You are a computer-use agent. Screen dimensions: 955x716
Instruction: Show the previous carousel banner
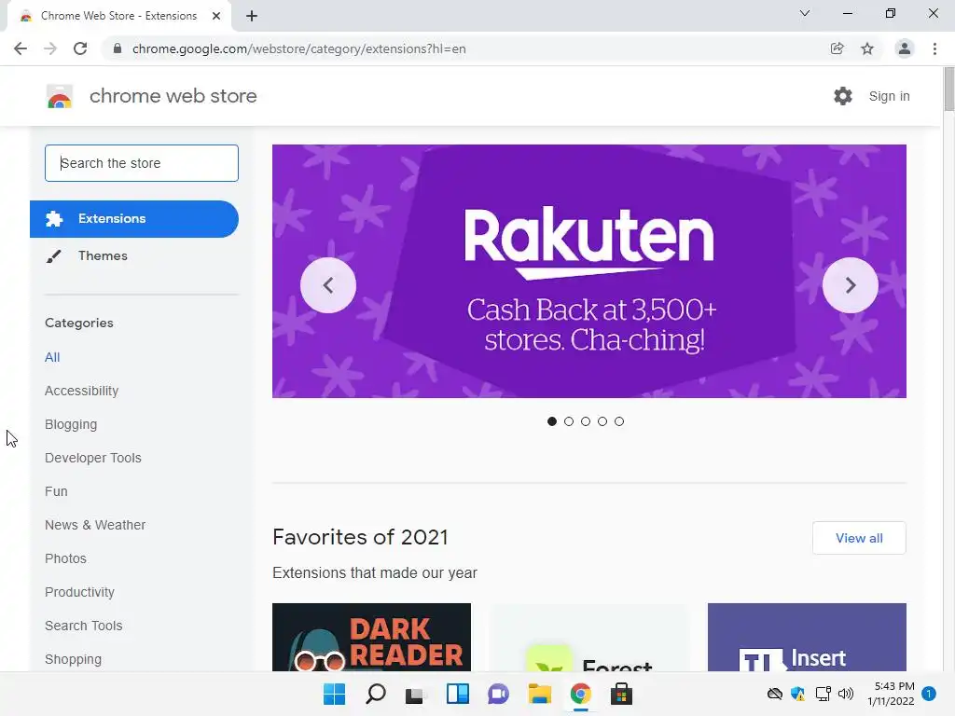(x=328, y=285)
